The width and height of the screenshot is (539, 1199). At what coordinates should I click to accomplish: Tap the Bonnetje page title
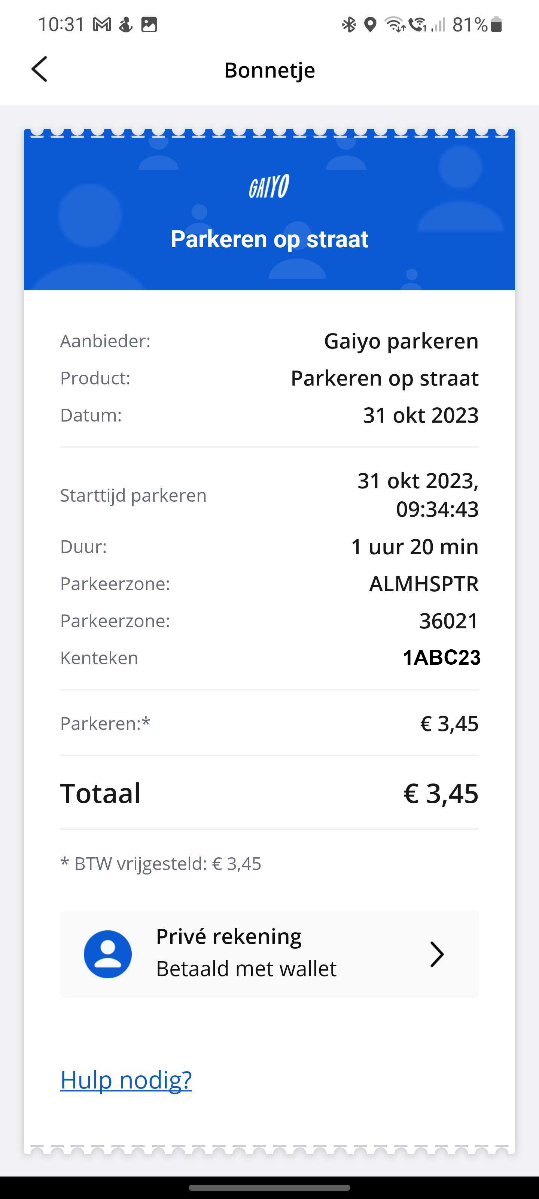pyautogui.click(x=270, y=70)
